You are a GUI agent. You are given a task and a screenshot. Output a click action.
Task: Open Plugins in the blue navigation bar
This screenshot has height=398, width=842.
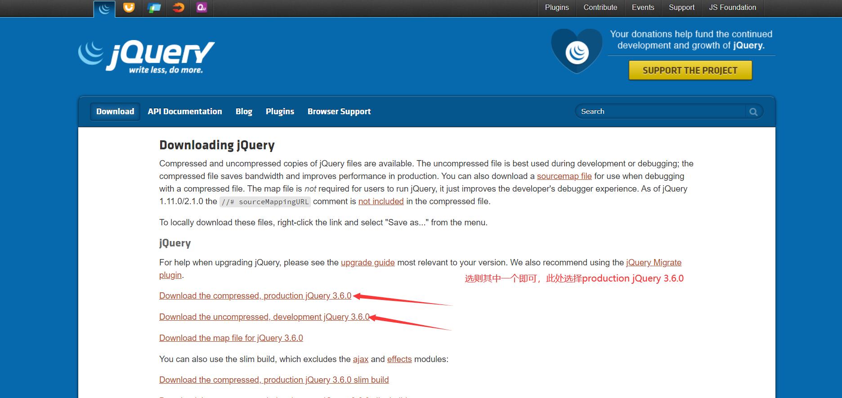tap(280, 112)
